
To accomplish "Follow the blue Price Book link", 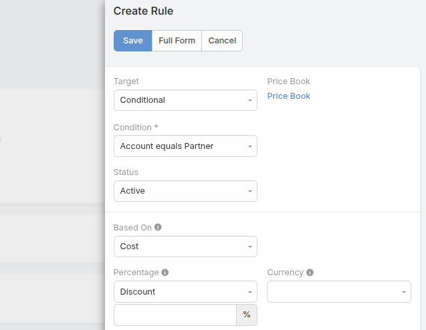I will pyautogui.click(x=289, y=96).
